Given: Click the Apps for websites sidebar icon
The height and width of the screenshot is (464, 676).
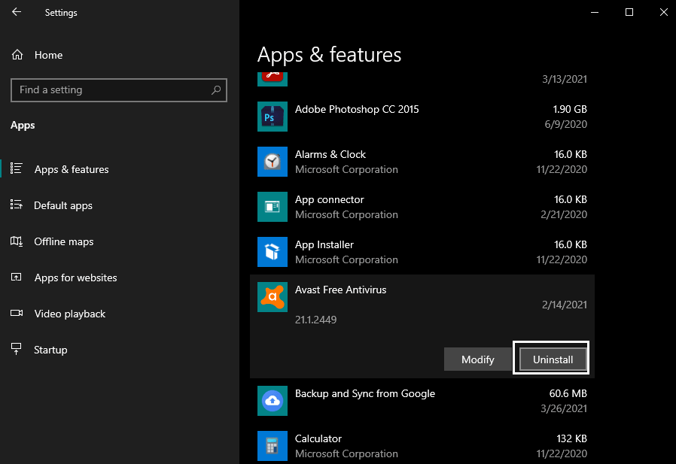Looking at the screenshot, I should click(x=16, y=277).
